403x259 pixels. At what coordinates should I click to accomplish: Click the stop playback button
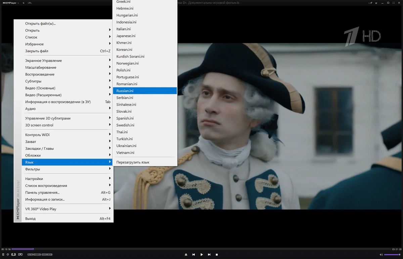[x=217, y=255]
